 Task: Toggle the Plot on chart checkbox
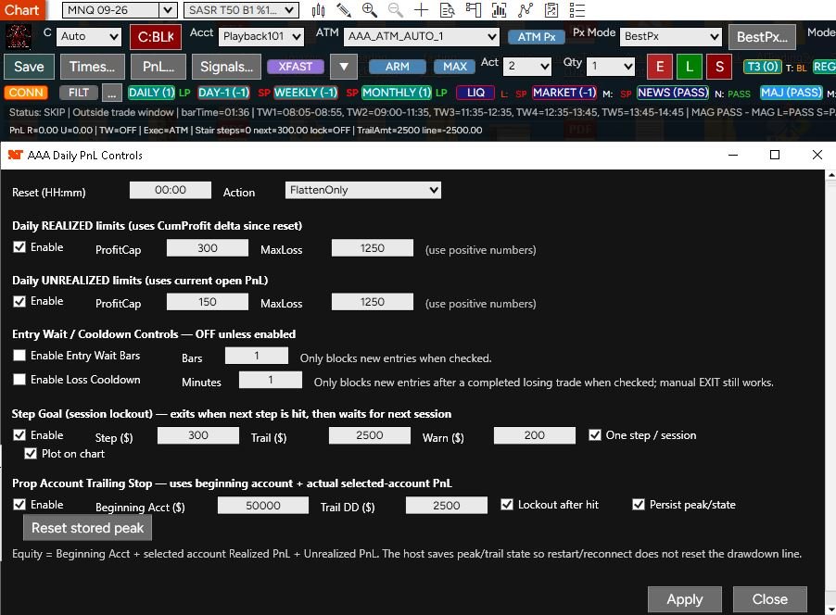(31, 454)
